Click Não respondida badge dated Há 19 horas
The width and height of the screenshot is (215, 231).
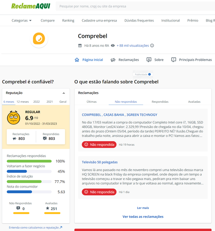tap(99, 145)
